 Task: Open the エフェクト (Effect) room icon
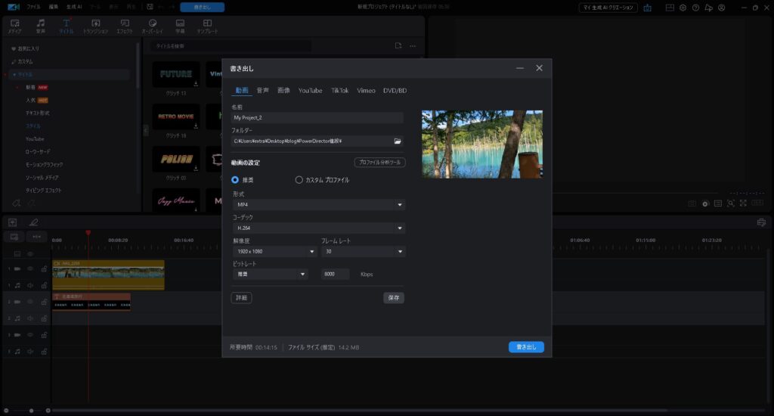(124, 26)
